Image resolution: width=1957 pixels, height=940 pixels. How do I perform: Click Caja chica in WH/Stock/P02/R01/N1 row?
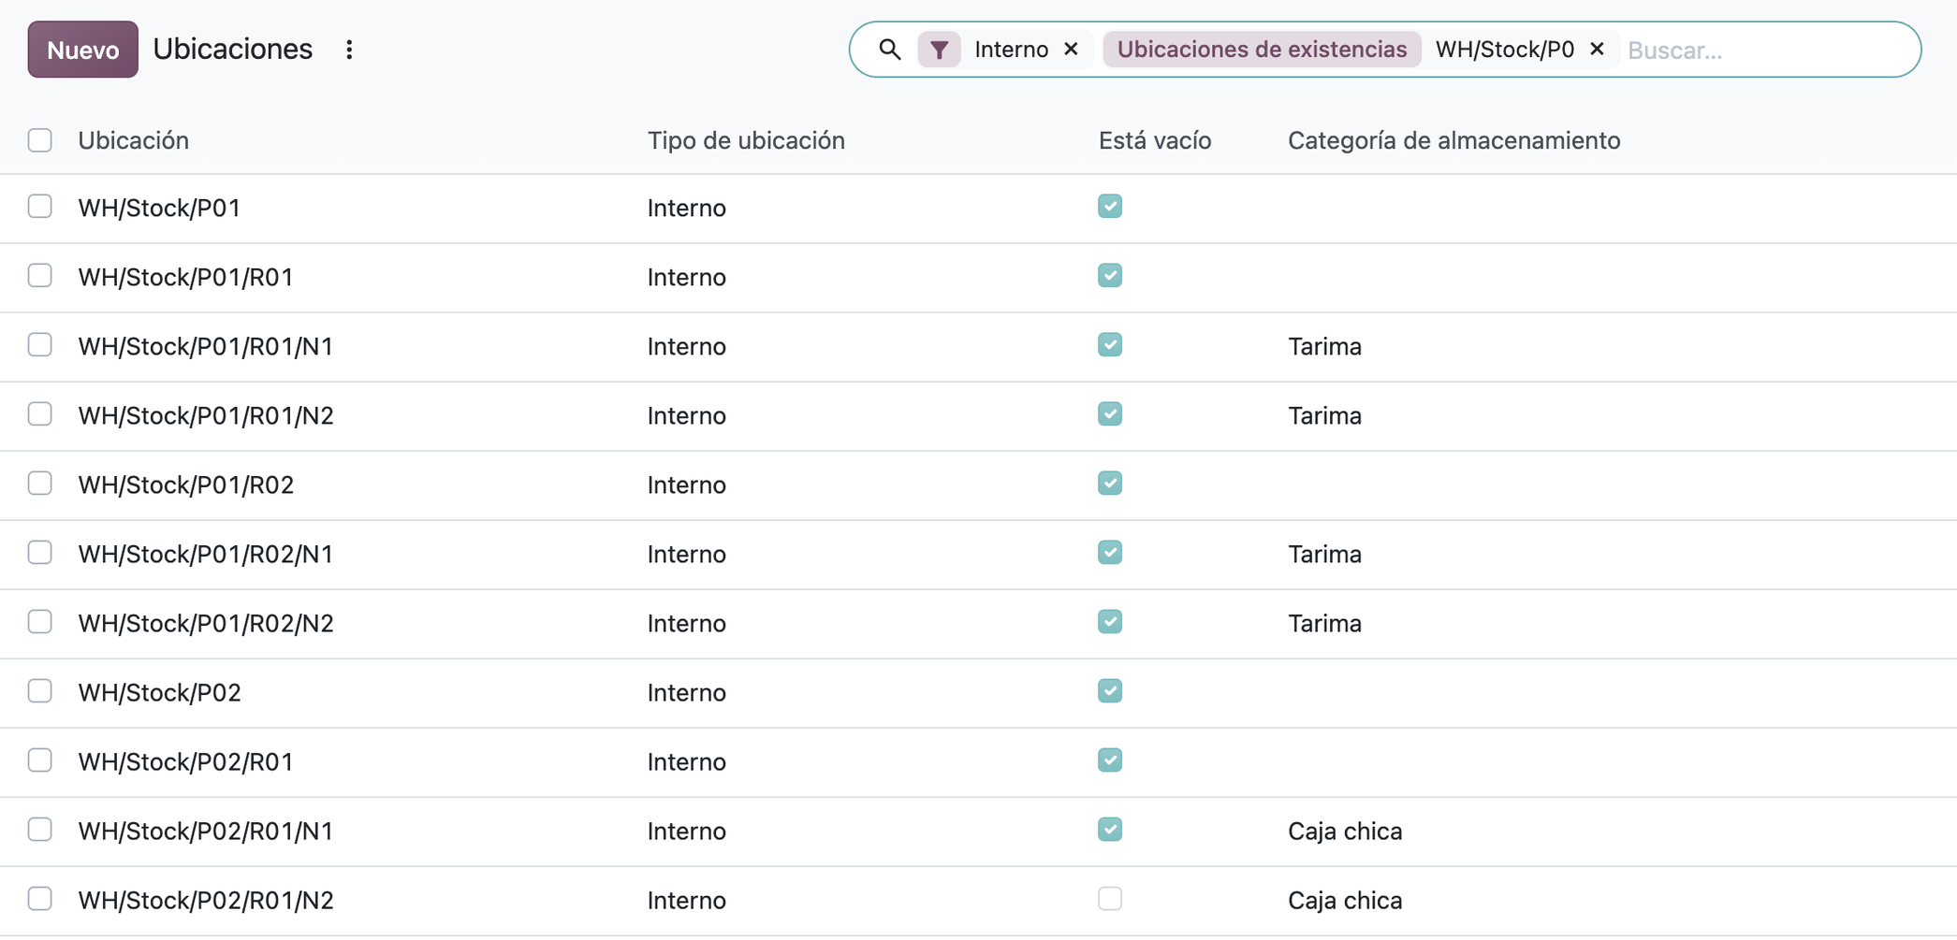pyautogui.click(x=1345, y=831)
